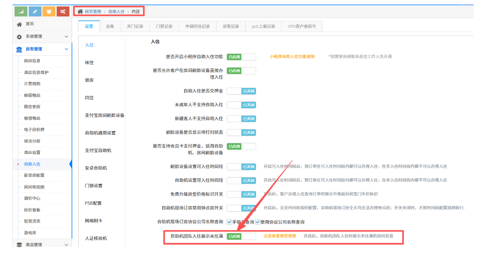The width and height of the screenshot is (489, 254).
Task: Click the orange users icon button
Action: [49, 11]
